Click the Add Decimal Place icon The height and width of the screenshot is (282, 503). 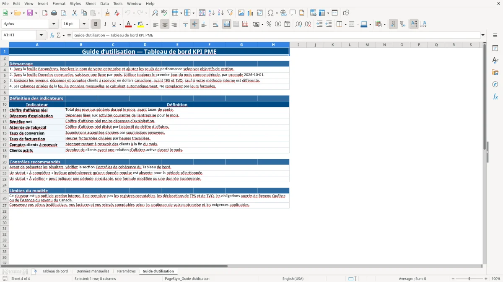(x=299, y=24)
